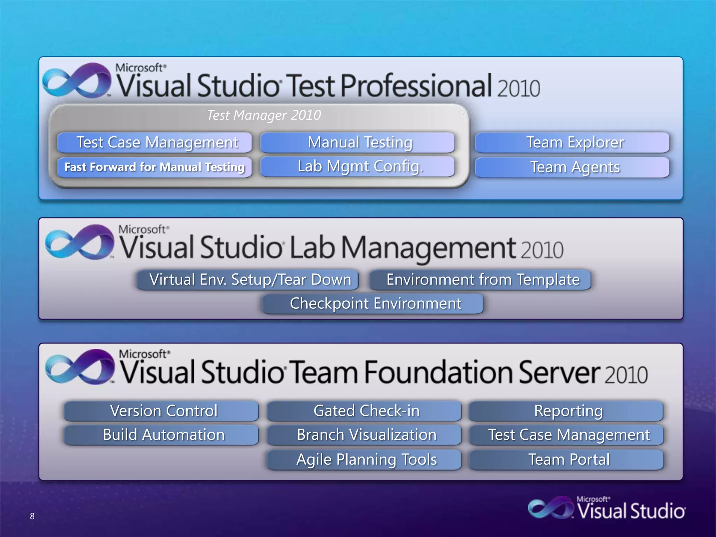Click the Branch Visualization box
716x537 pixels.
coord(364,435)
